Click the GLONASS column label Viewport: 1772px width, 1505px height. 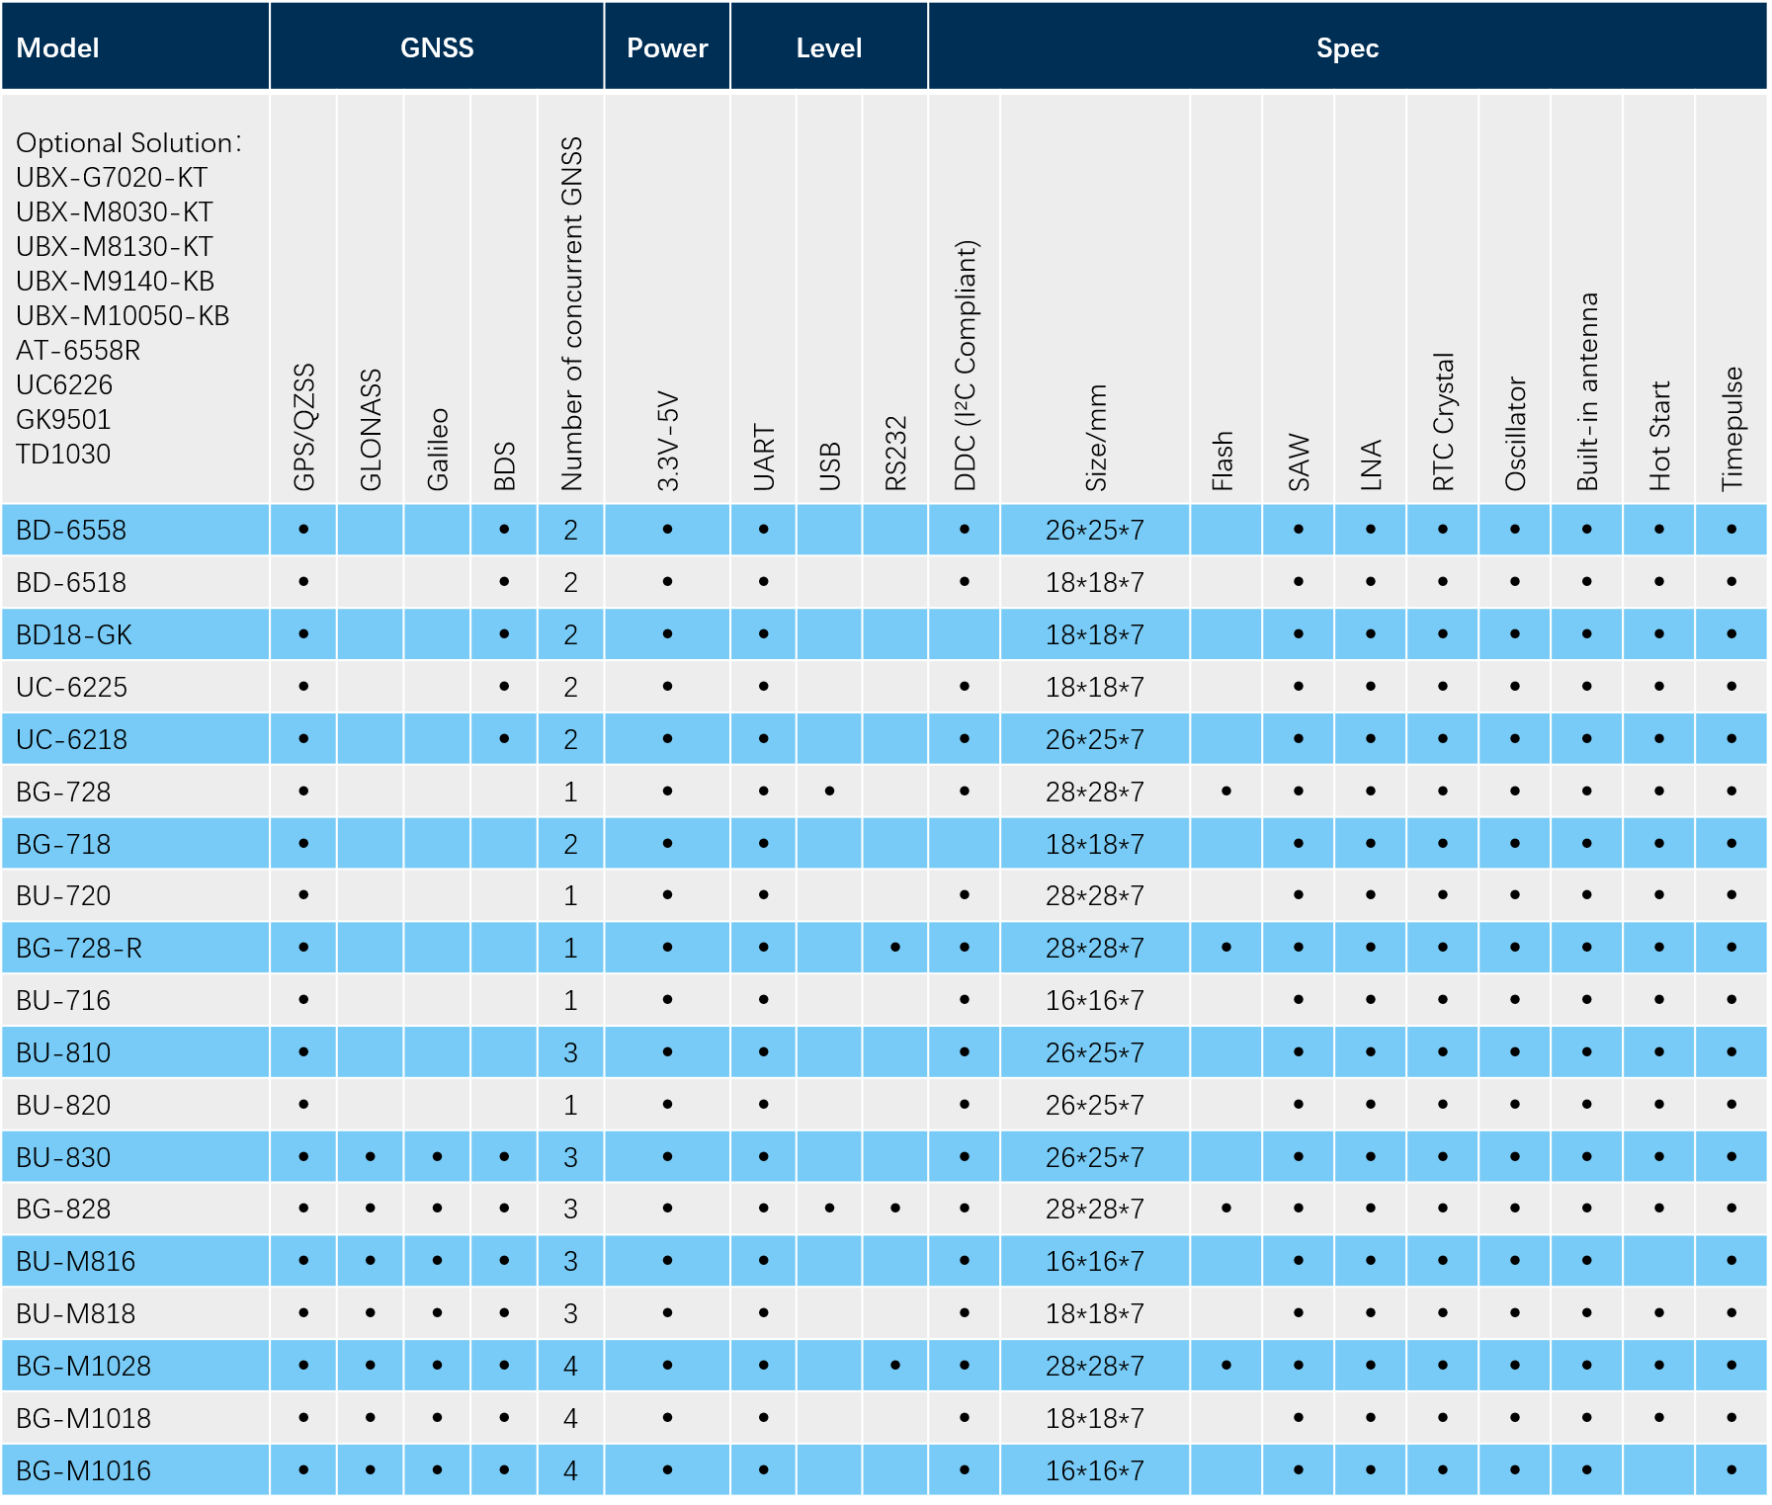coord(371,430)
